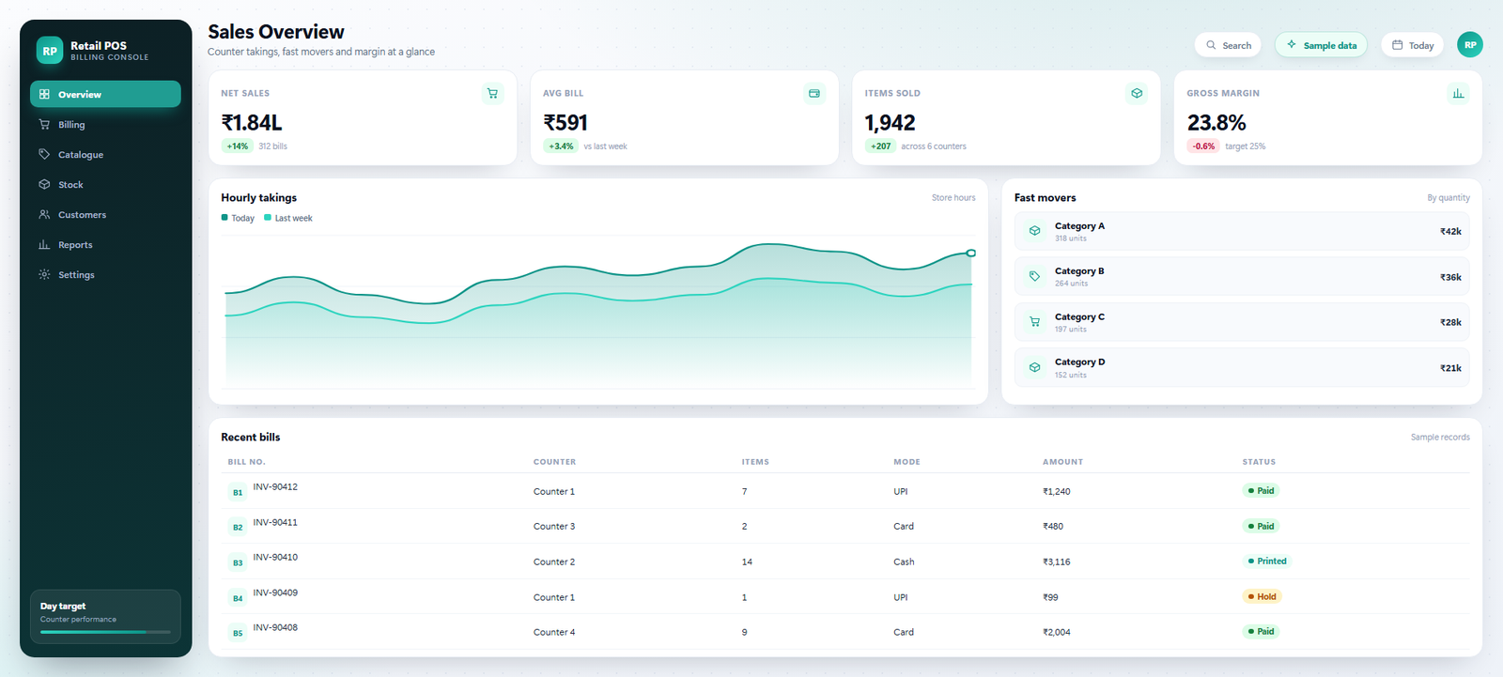Click the amount ₹3,116
This screenshot has width=1503, height=677.
(1057, 562)
